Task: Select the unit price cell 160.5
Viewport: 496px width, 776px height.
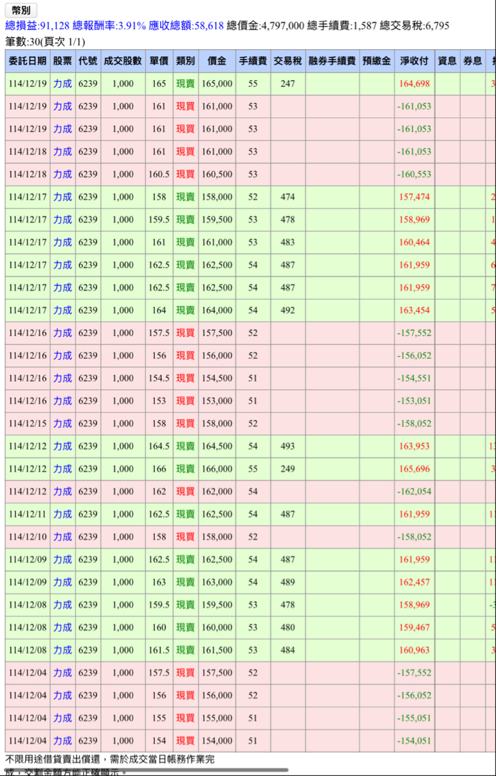Action: pyautogui.click(x=159, y=174)
